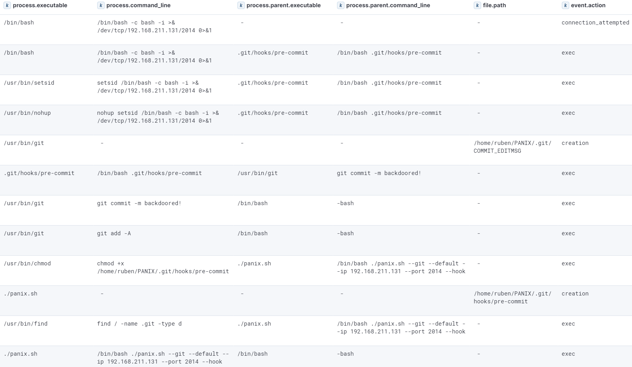
Task: Select the process.executable column header
Action: click(x=40, y=5)
